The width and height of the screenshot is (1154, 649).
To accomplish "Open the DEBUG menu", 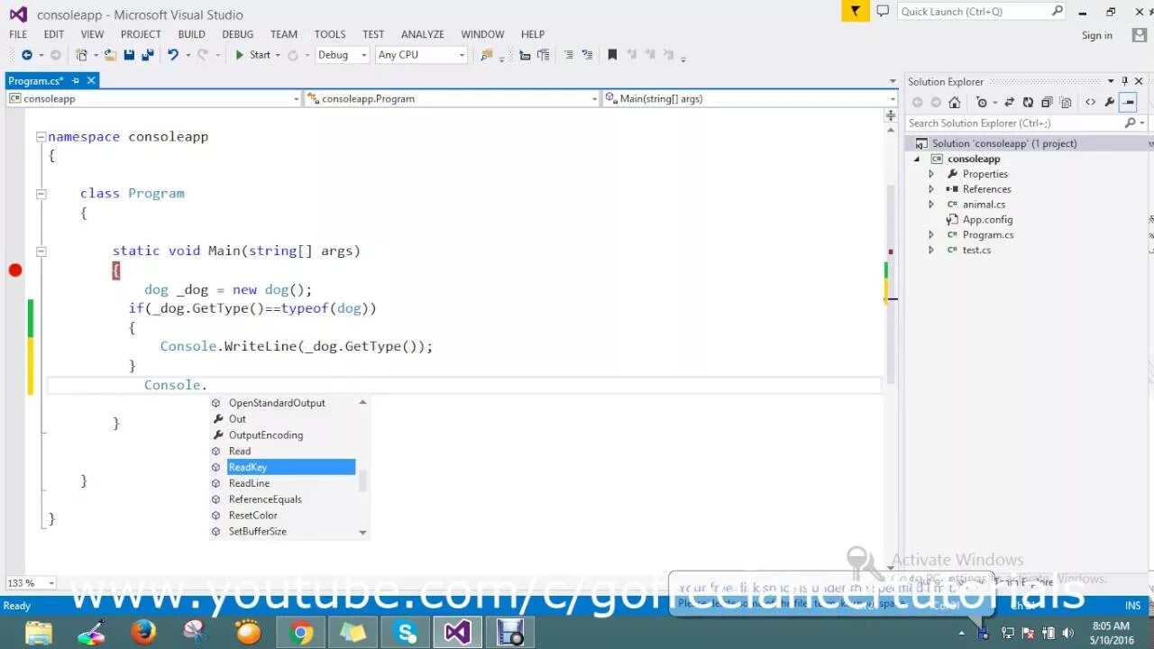I will pyautogui.click(x=237, y=34).
